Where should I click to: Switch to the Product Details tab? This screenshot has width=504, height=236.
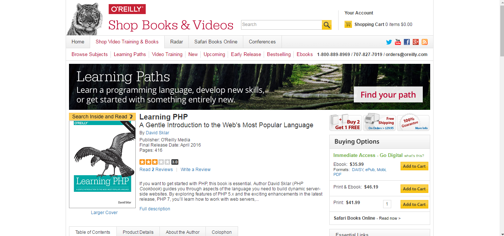(138, 232)
